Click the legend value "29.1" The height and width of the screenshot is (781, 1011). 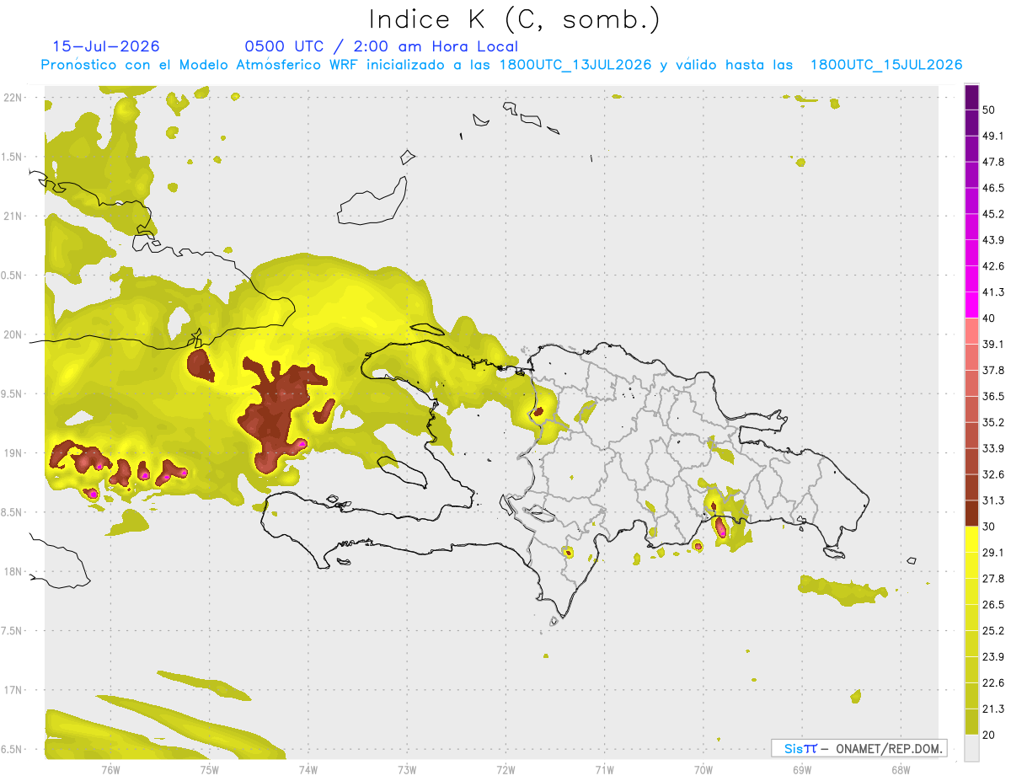994,553
